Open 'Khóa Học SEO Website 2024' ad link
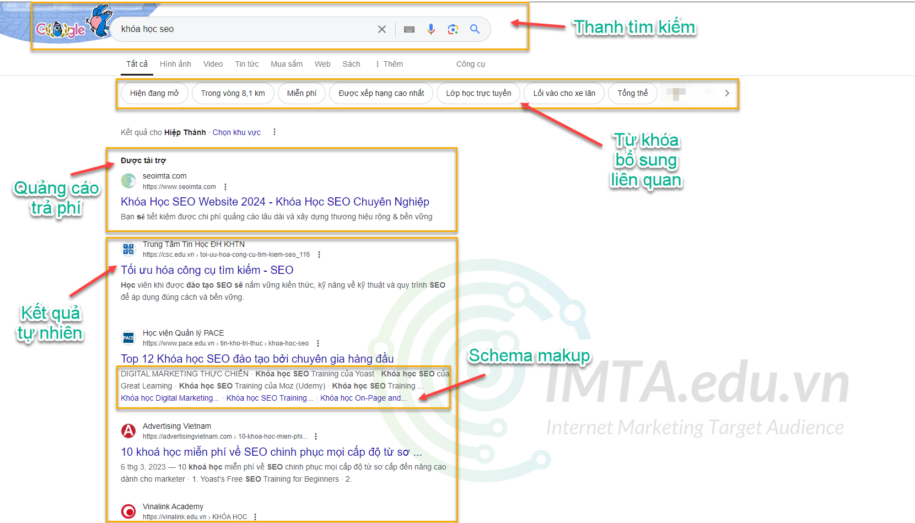 [275, 202]
